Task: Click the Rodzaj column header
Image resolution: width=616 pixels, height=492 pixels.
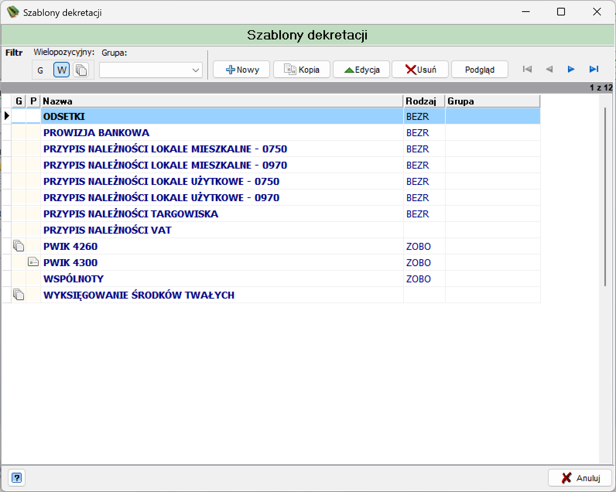Action: pos(424,101)
